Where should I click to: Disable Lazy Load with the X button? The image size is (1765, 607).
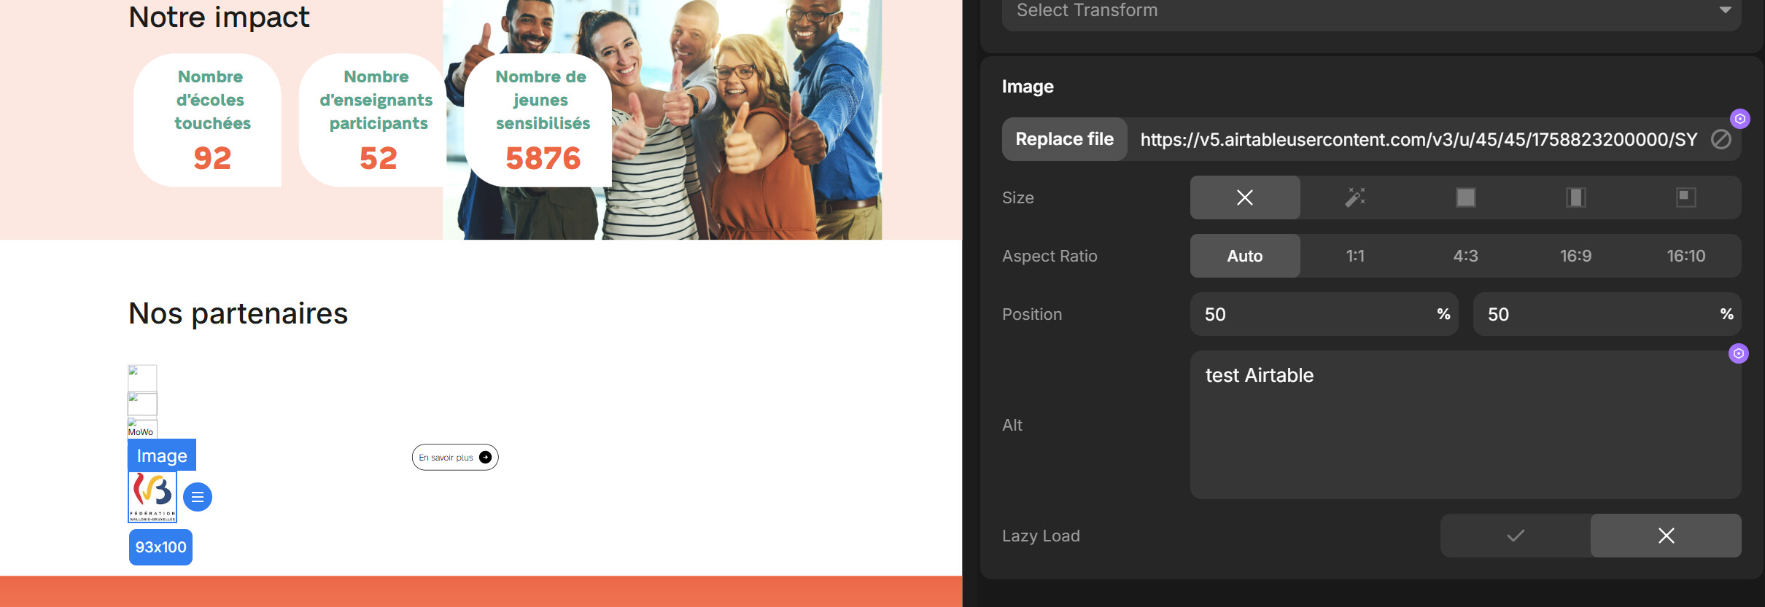click(1666, 536)
